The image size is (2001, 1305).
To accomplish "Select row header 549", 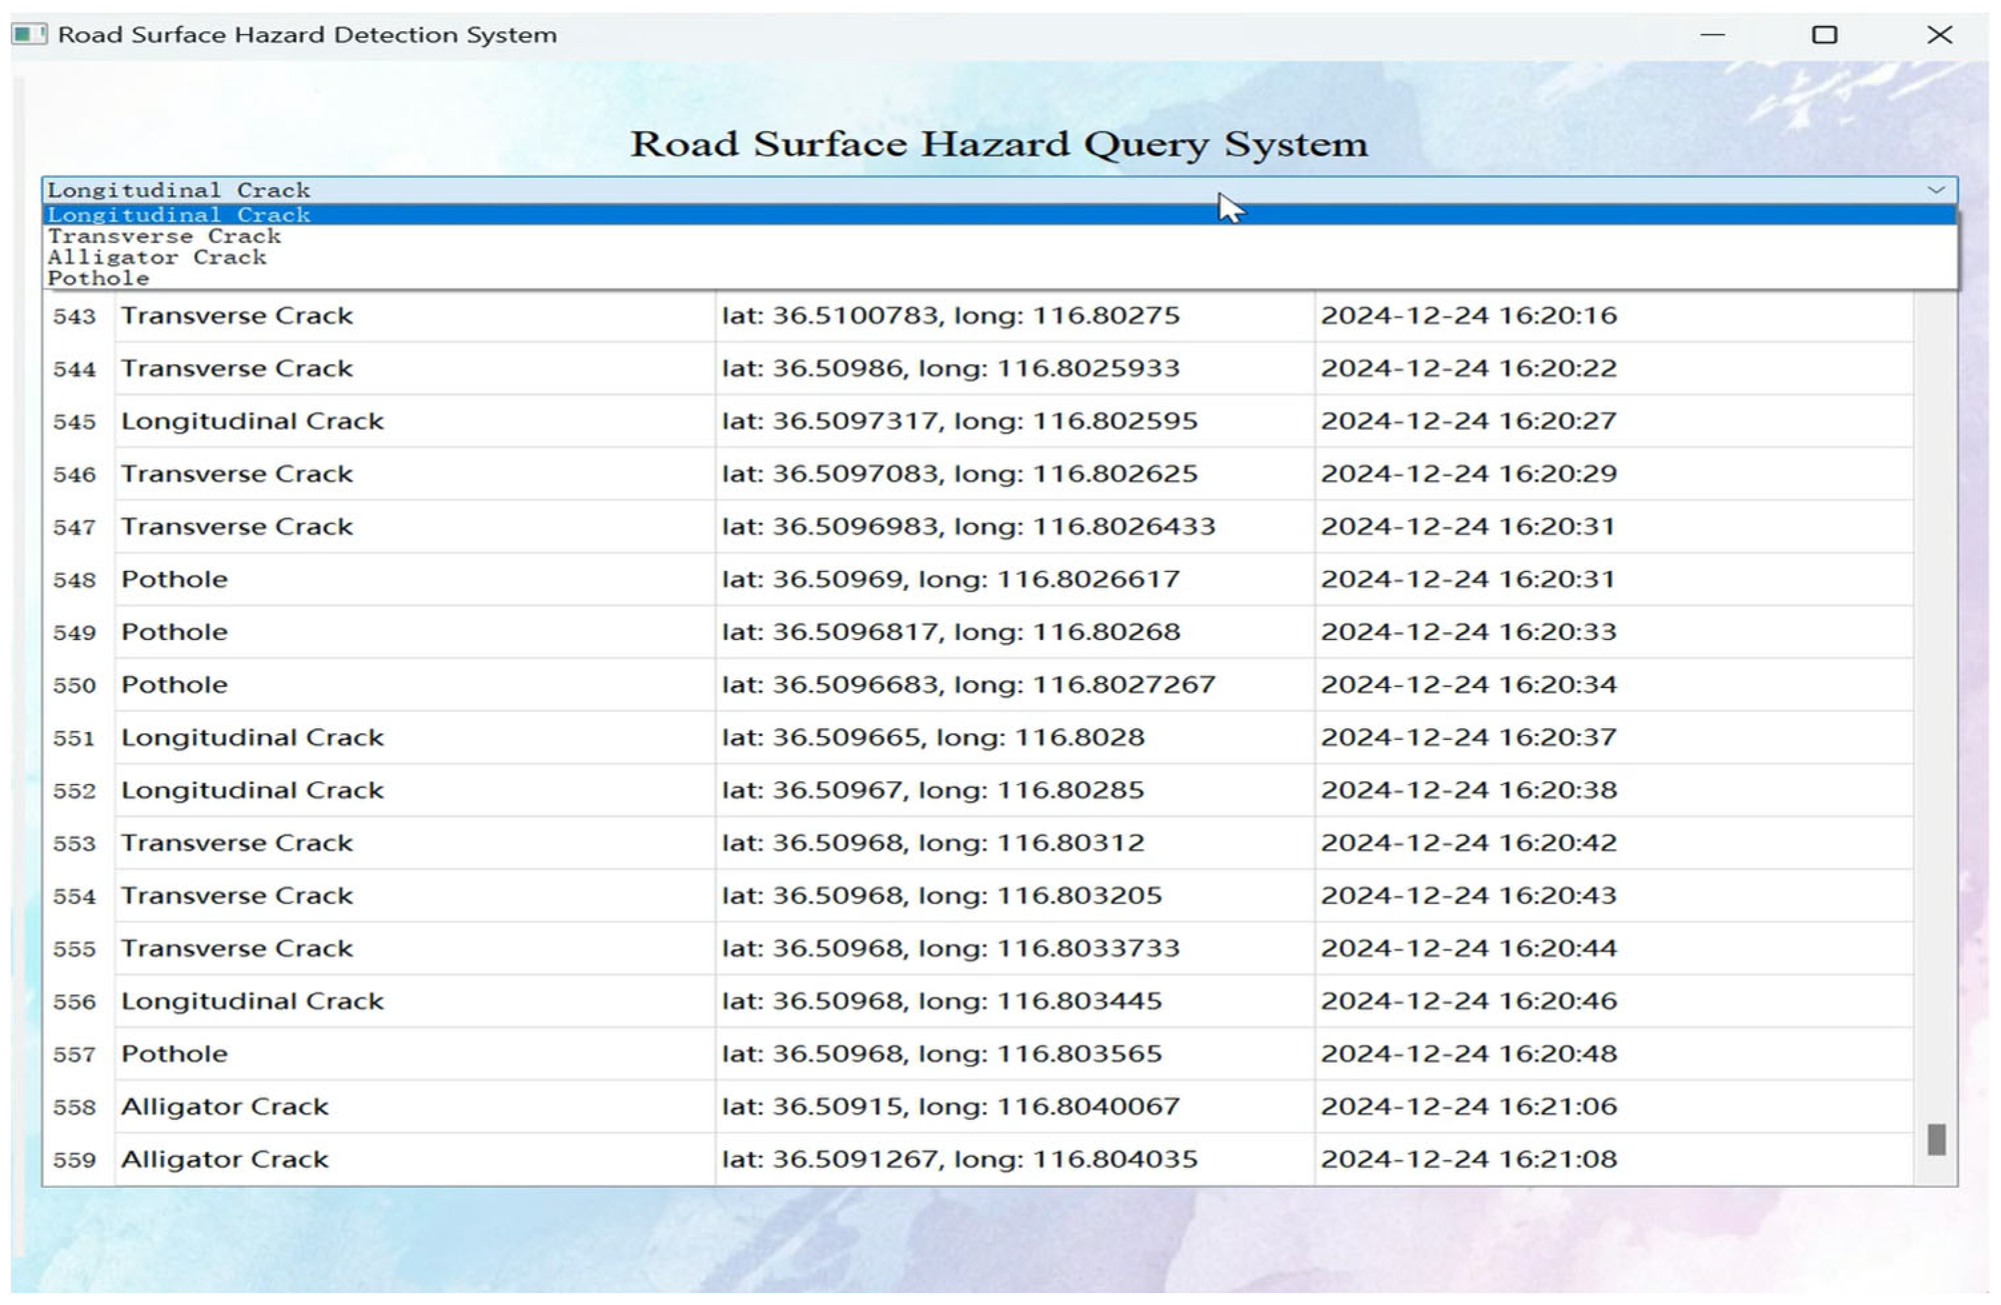I will [x=78, y=633].
